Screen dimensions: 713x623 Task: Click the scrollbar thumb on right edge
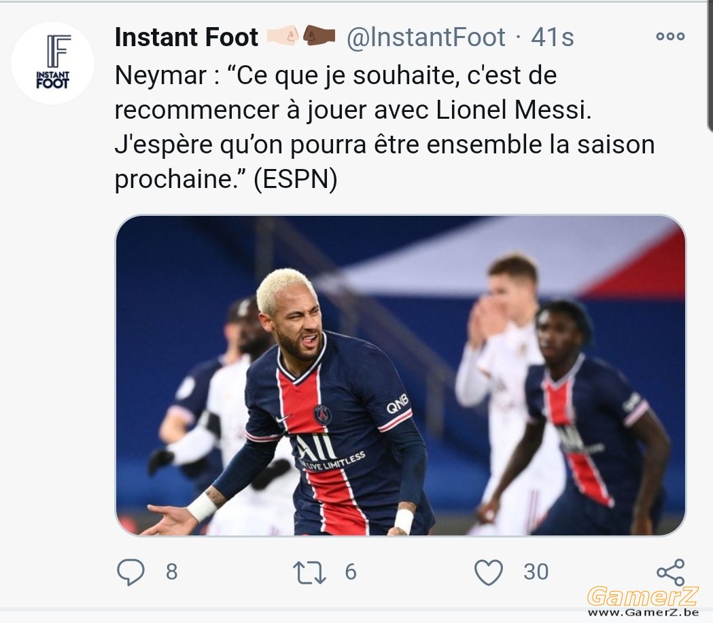pyautogui.click(x=710, y=65)
